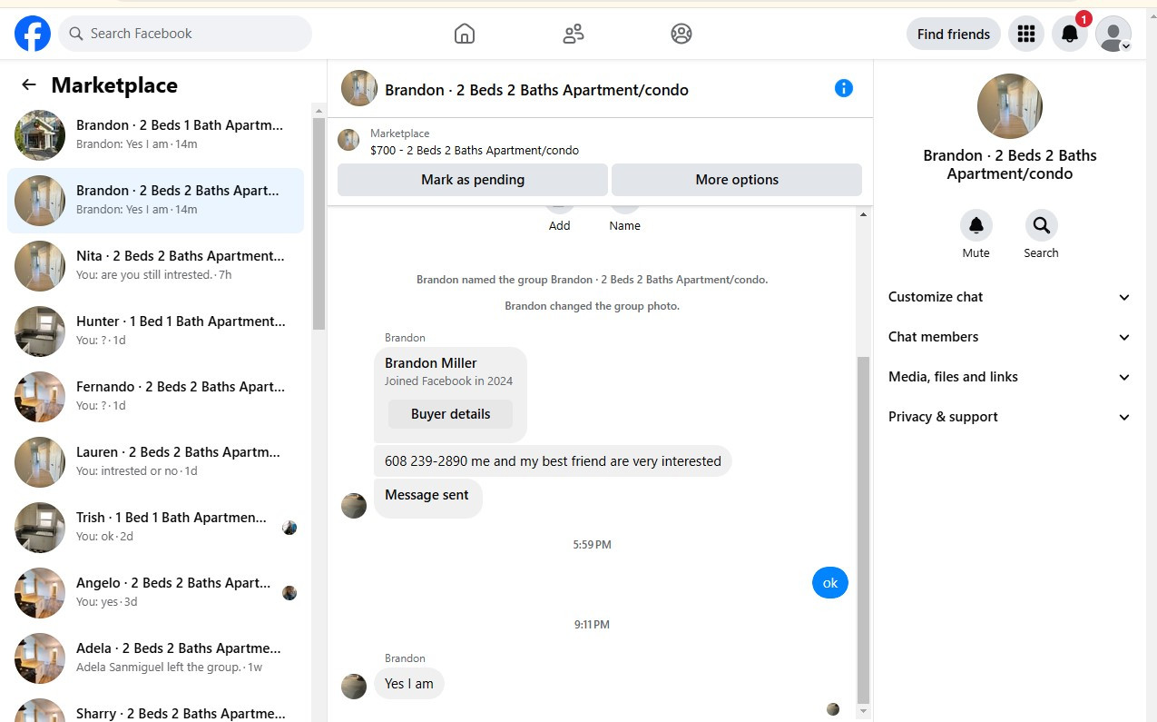Click the Buyer details button
1157x722 pixels.
click(x=451, y=414)
